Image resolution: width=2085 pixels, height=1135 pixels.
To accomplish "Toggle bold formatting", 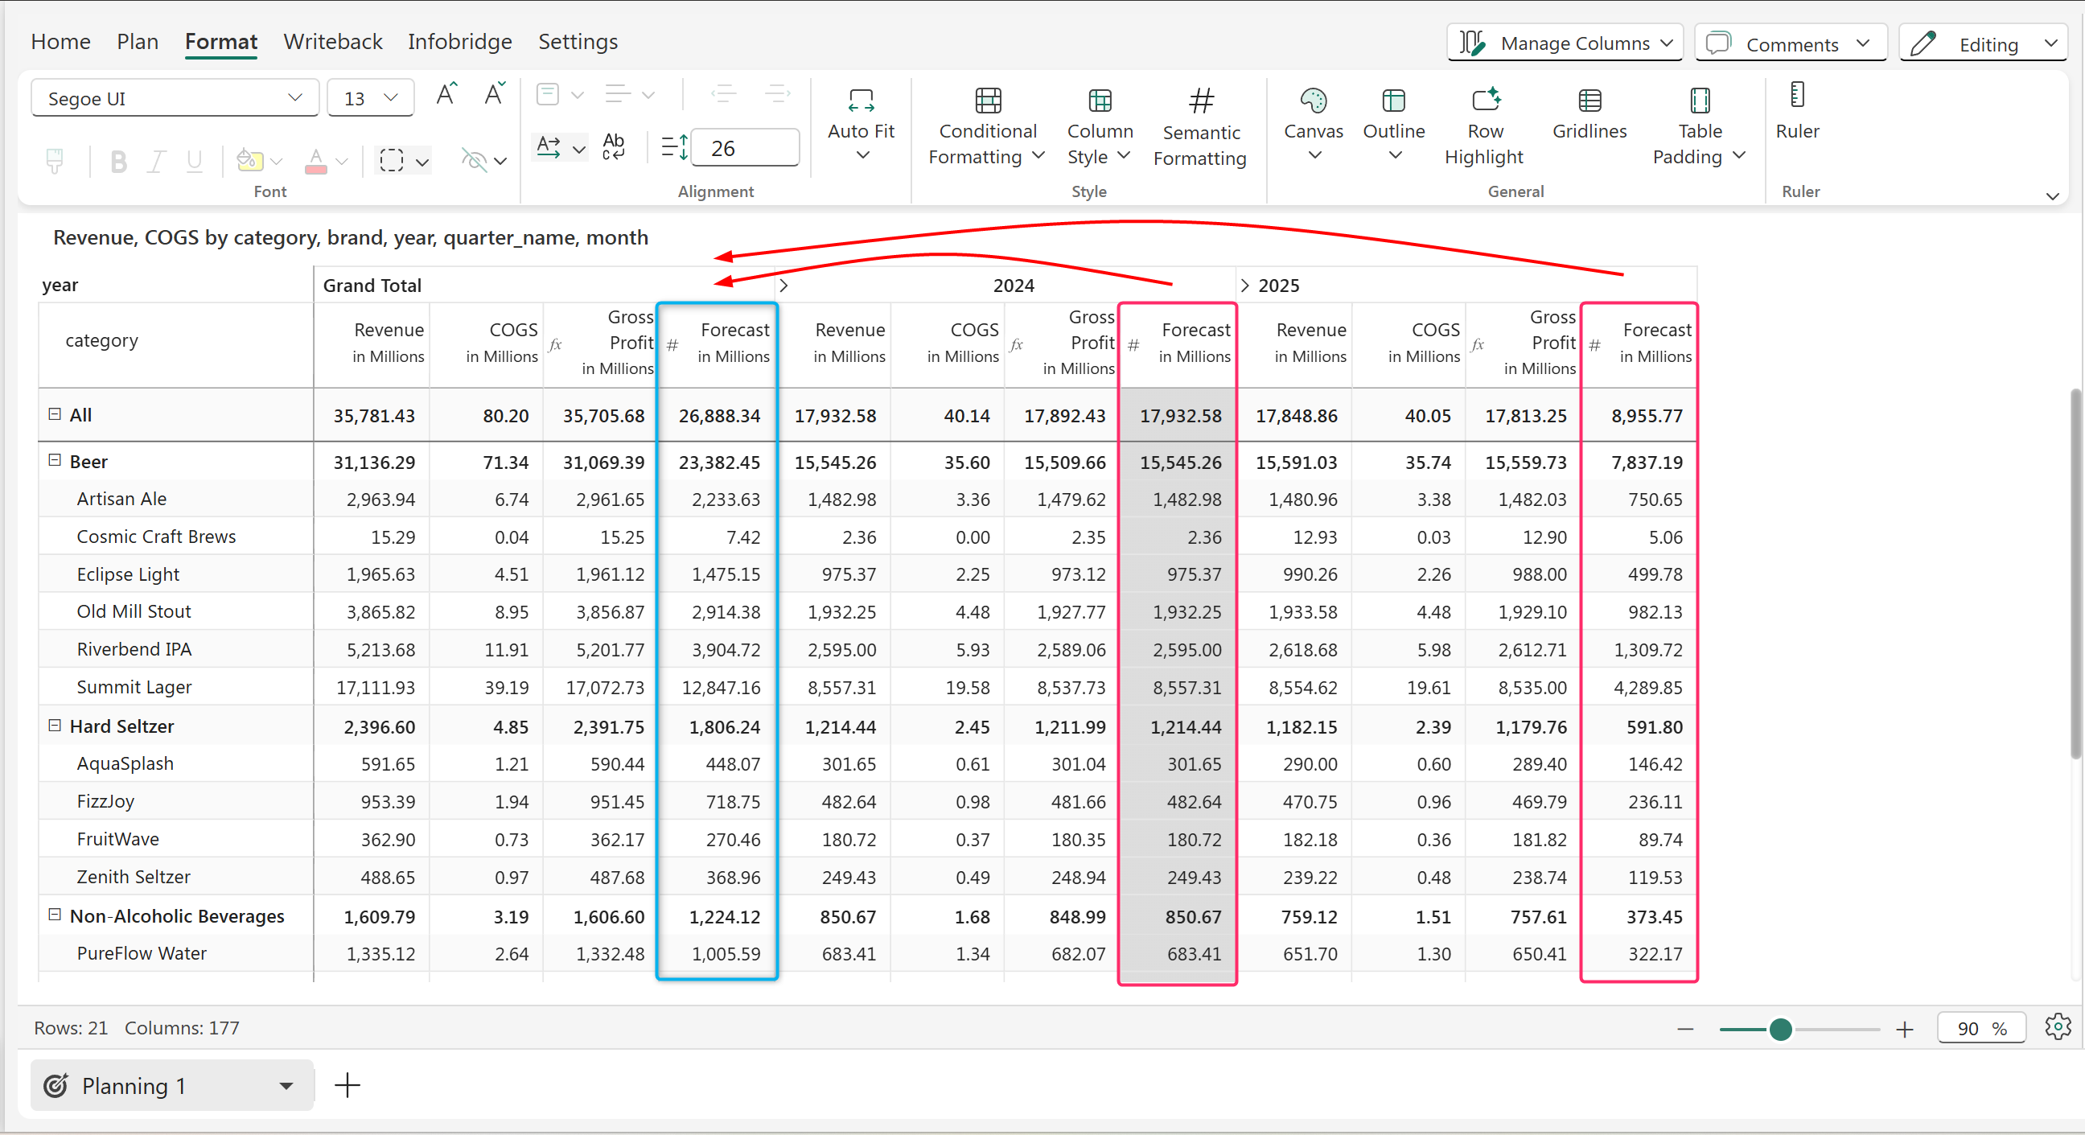I will (118, 162).
